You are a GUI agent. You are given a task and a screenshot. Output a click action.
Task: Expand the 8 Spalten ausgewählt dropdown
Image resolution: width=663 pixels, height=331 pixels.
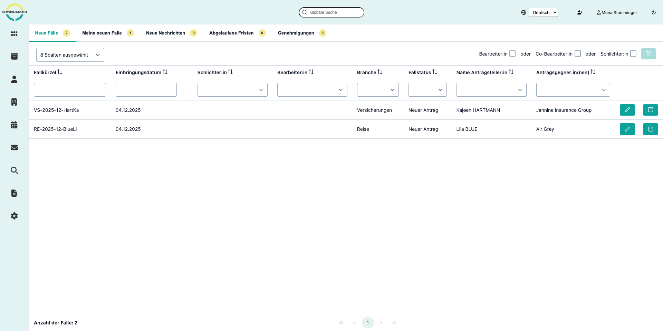click(x=70, y=55)
